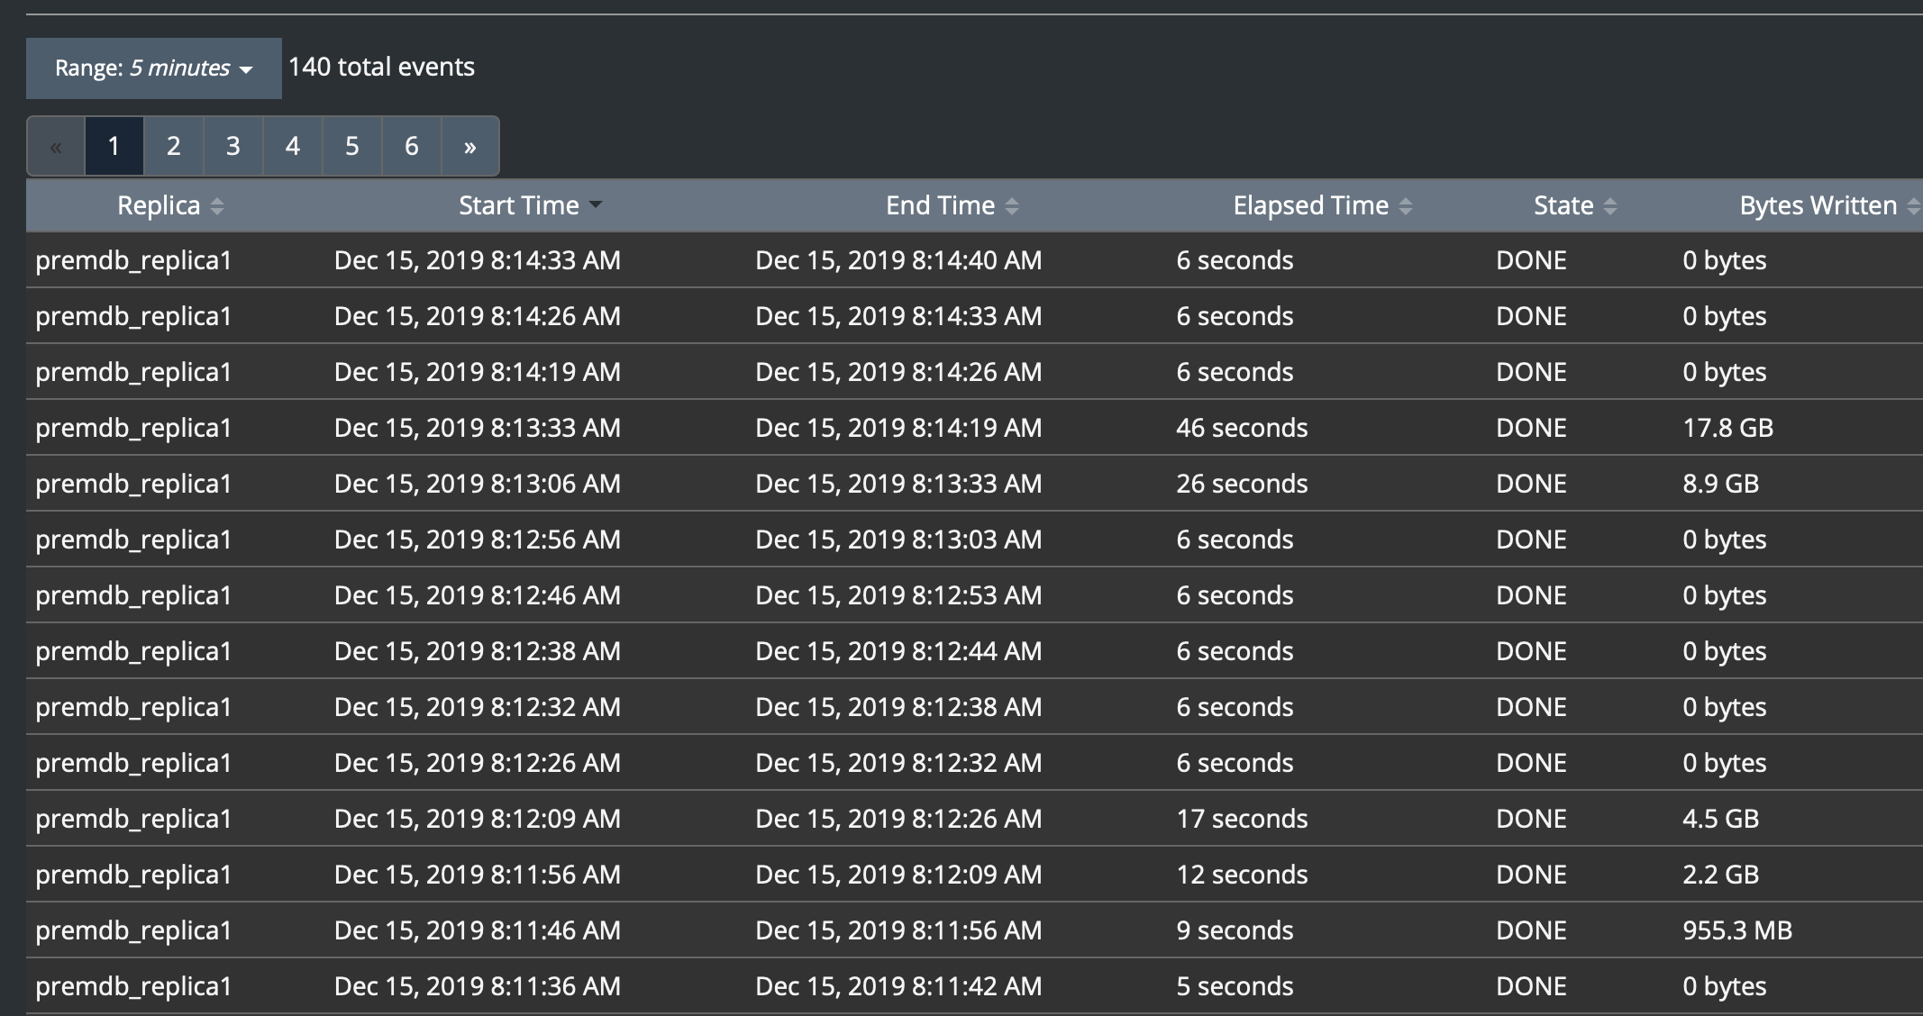Click the previous page arrow
This screenshot has width=1923, height=1016.
click(x=56, y=147)
